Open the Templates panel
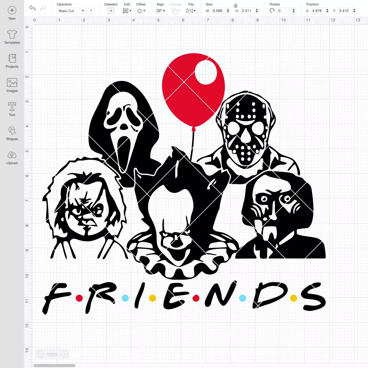 click(12, 37)
